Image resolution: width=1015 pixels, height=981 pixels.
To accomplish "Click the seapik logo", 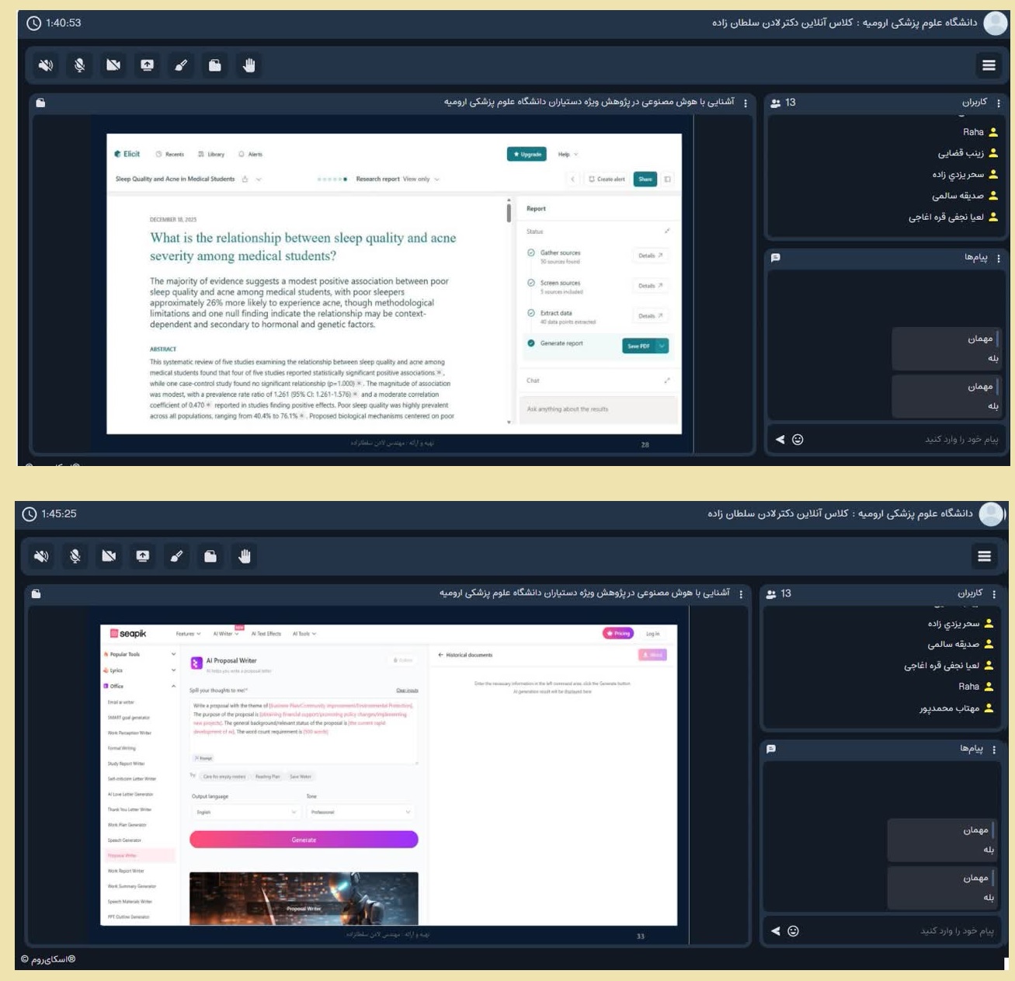I will [x=128, y=634].
